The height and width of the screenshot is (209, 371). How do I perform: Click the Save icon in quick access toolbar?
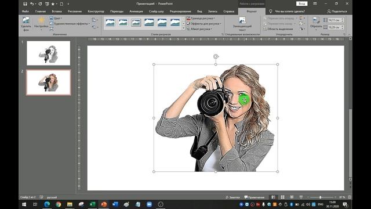click(x=25, y=4)
